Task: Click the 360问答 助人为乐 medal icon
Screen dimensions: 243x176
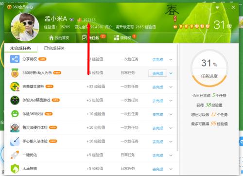Action: click(15, 73)
